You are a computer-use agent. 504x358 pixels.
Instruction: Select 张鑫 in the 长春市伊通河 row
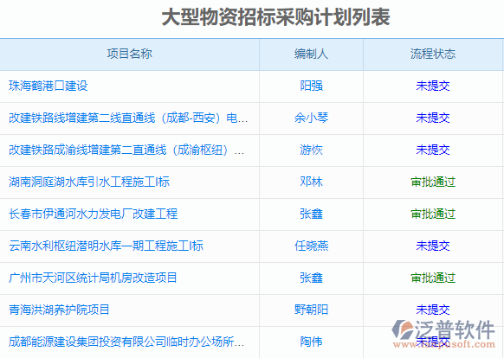pyautogui.click(x=311, y=214)
